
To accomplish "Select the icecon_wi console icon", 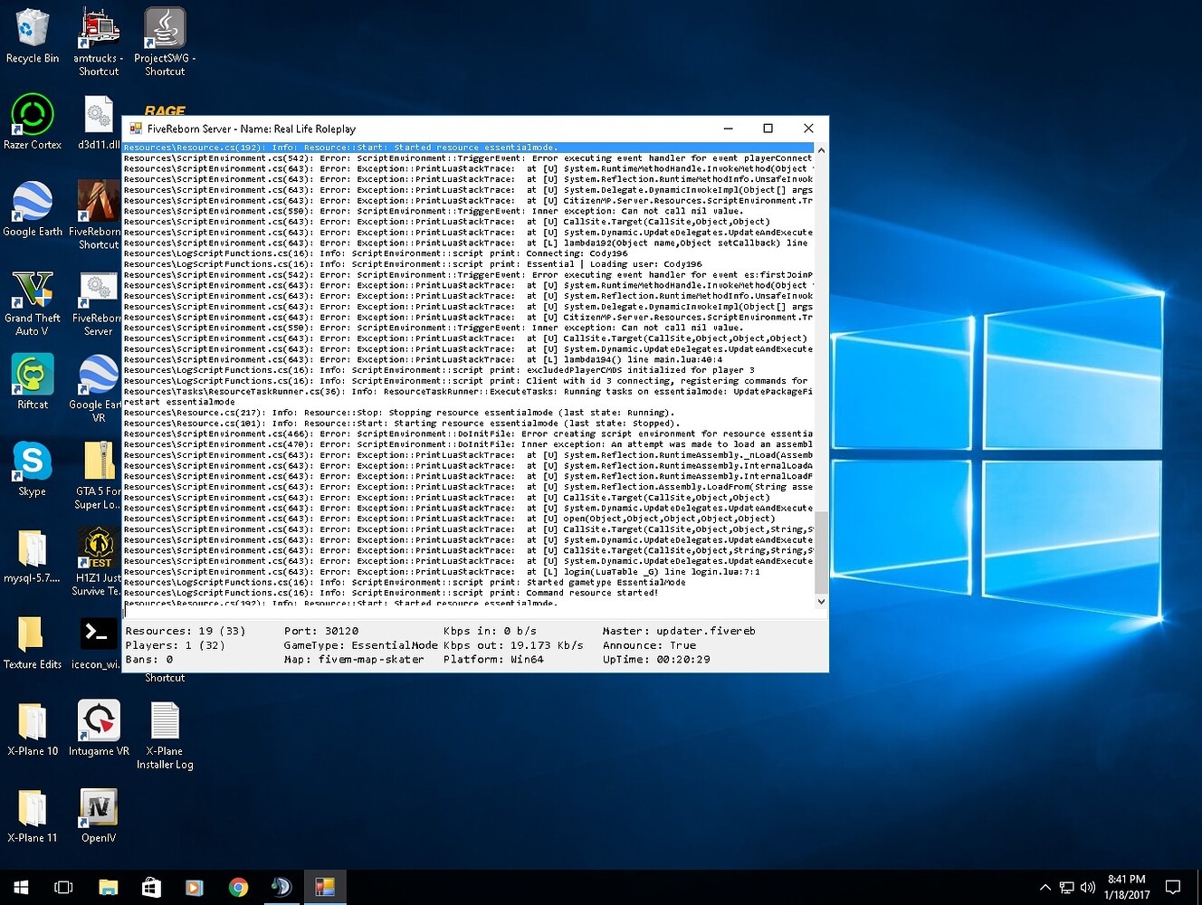I will (99, 643).
